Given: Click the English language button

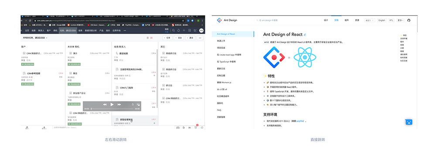Looking at the screenshot, I should (x=382, y=20).
